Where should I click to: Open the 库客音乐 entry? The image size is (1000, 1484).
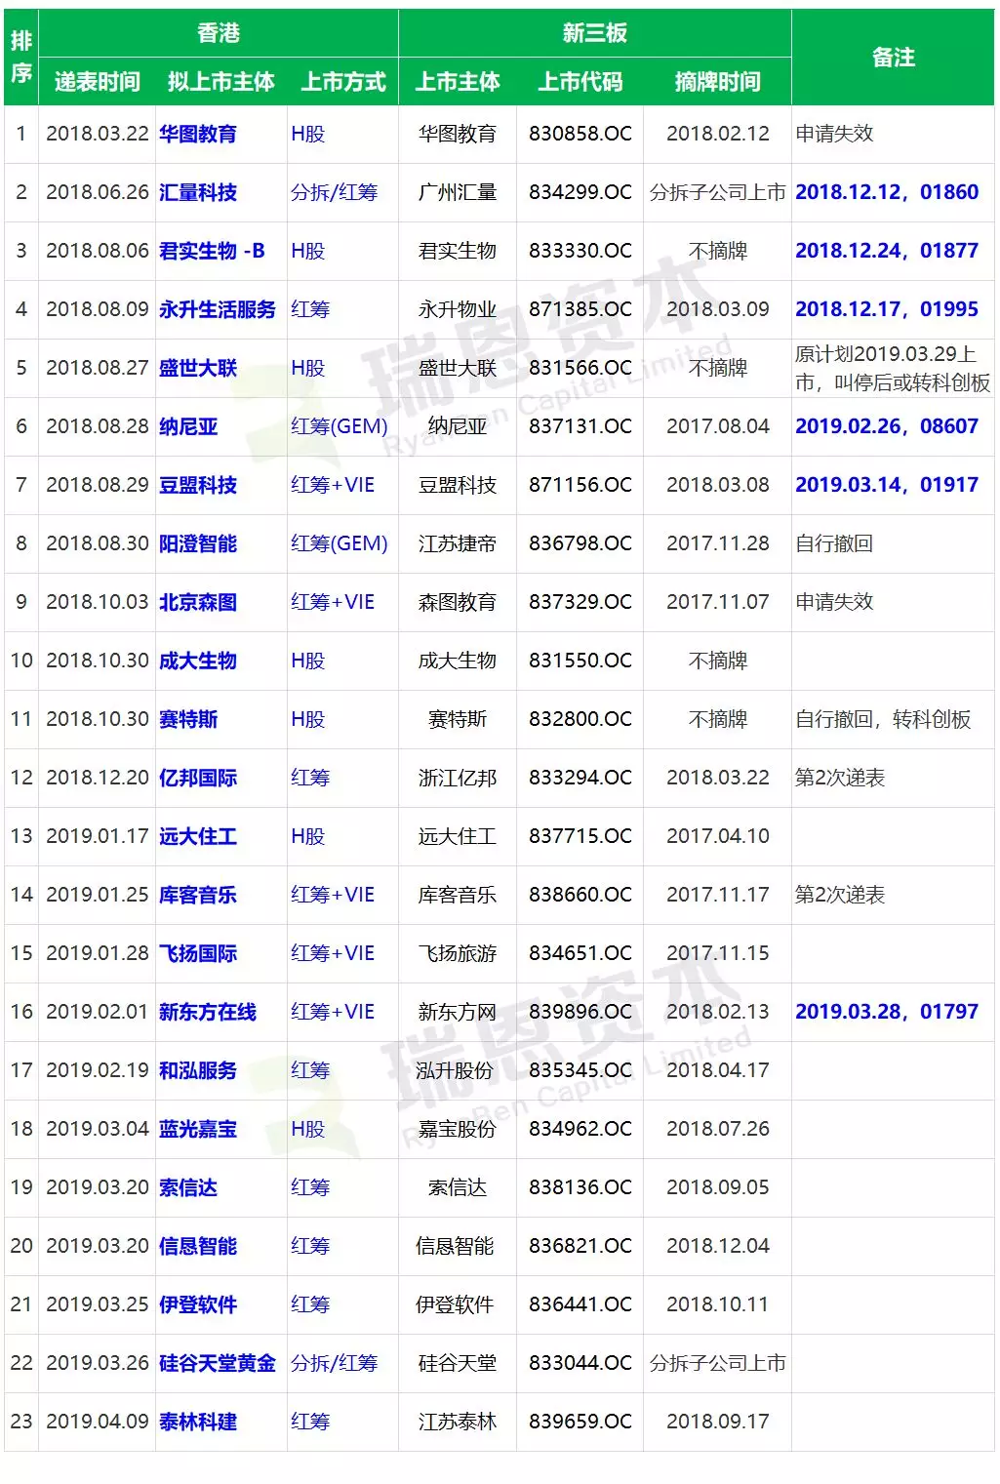click(x=198, y=895)
